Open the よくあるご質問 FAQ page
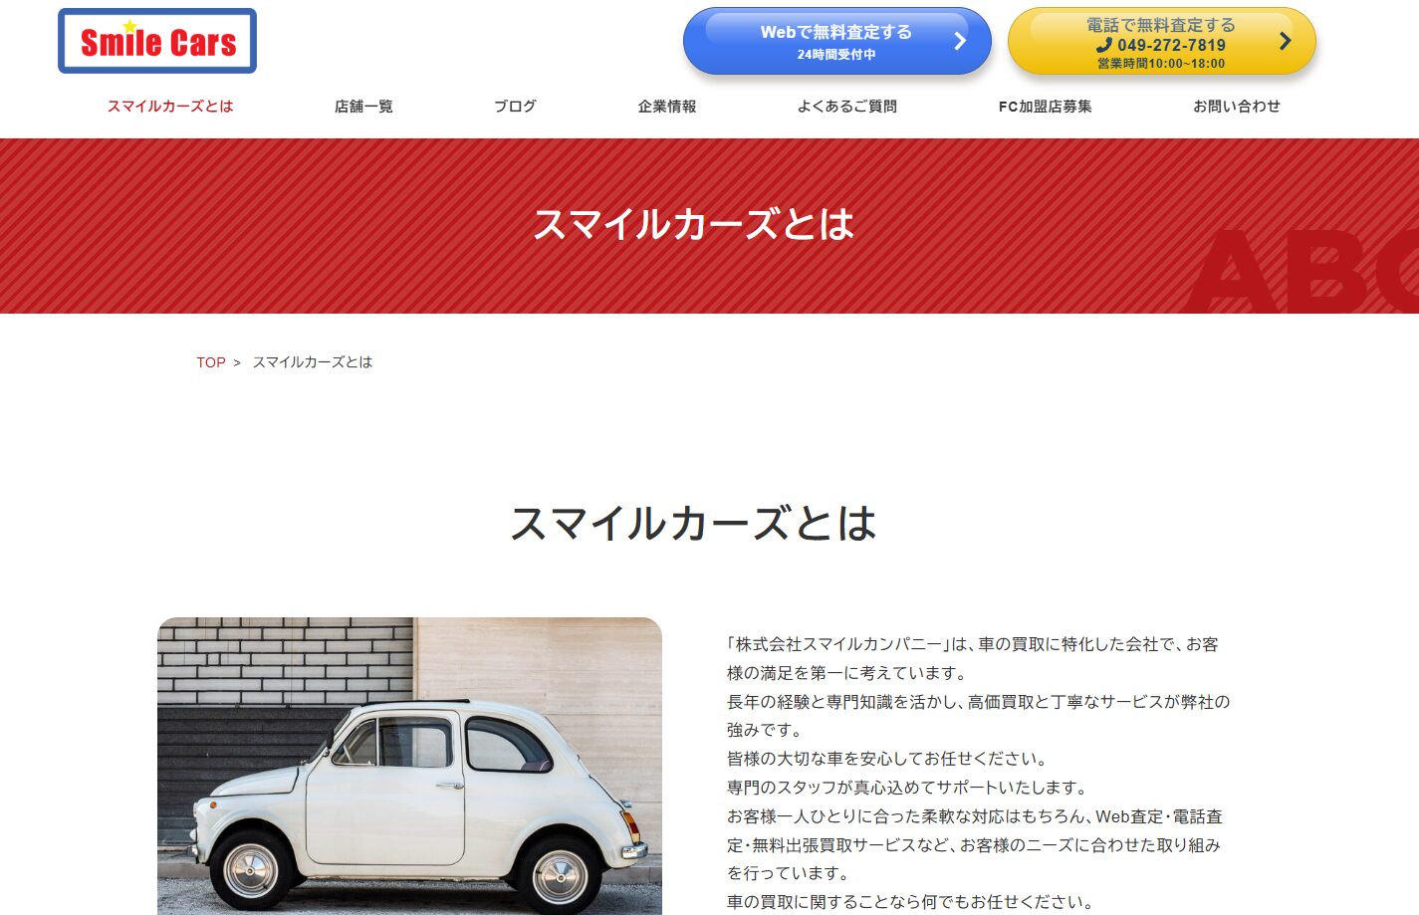 point(847,106)
